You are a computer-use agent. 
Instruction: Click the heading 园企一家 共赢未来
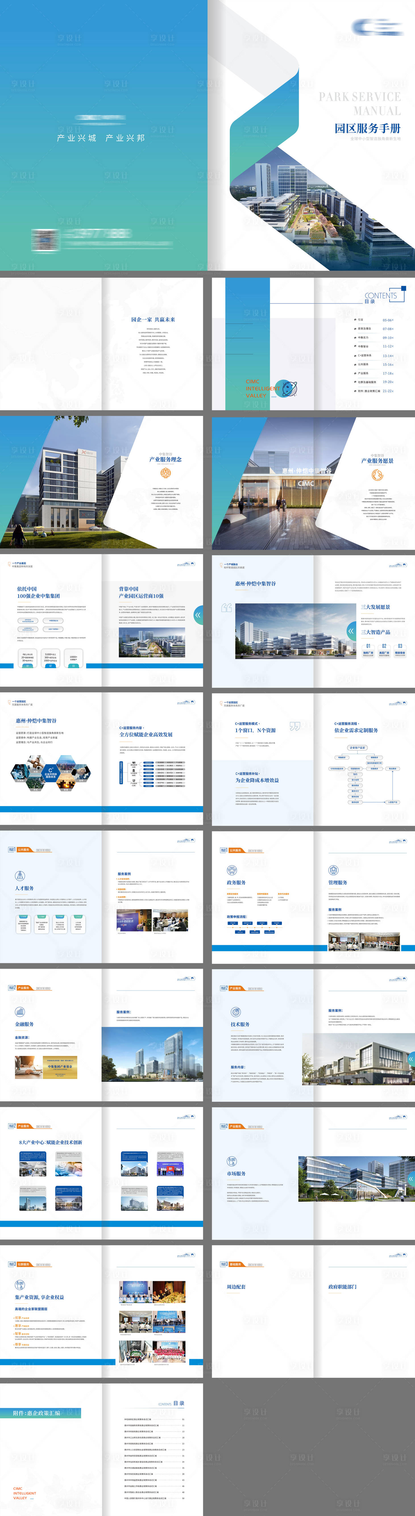pyautogui.click(x=153, y=320)
